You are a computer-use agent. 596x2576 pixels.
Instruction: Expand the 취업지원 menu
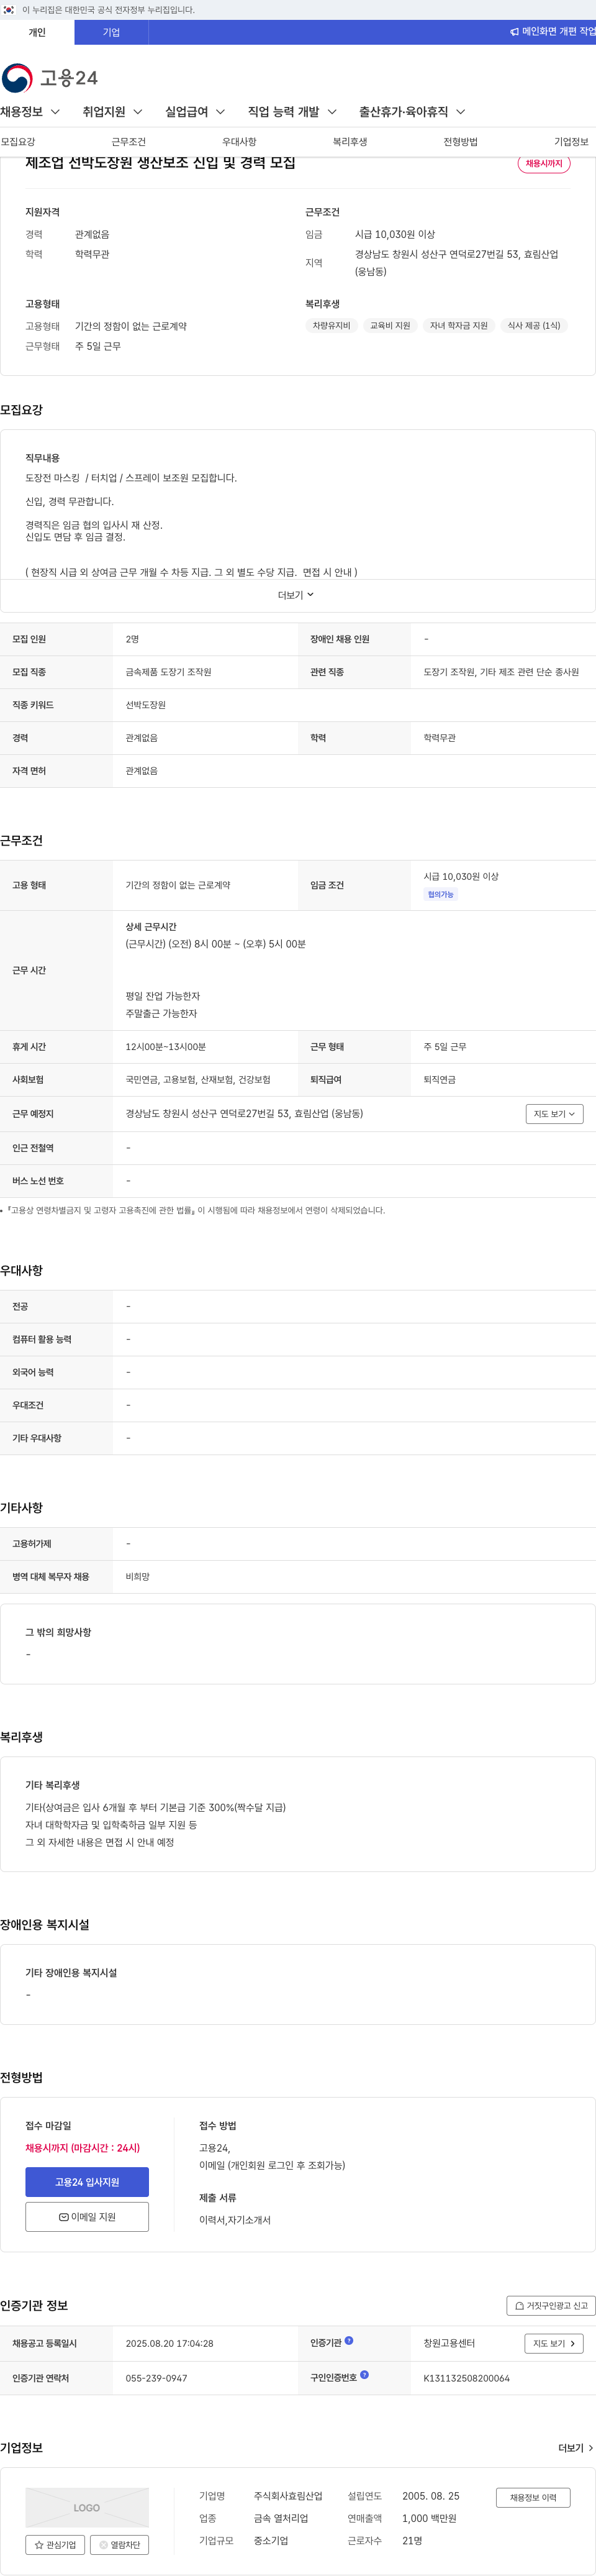(113, 112)
